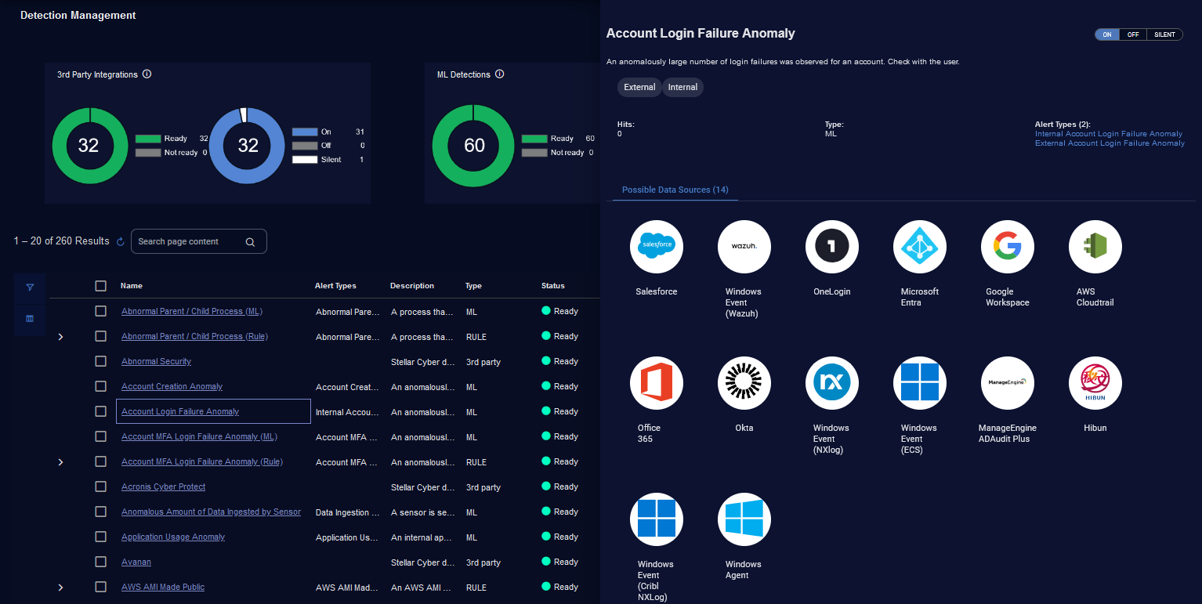Tick the select-all checkbox in table header

pyautogui.click(x=100, y=286)
